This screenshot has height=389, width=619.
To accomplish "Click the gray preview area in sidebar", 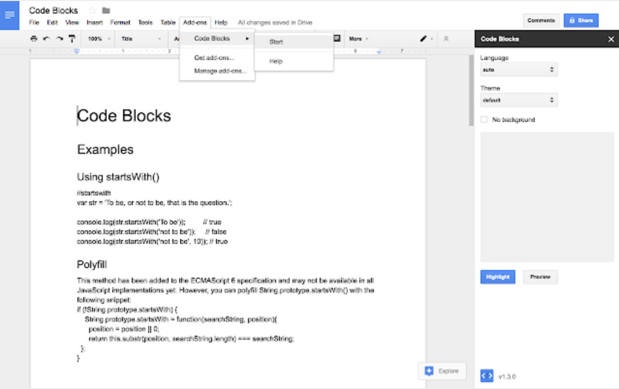I will (x=547, y=197).
